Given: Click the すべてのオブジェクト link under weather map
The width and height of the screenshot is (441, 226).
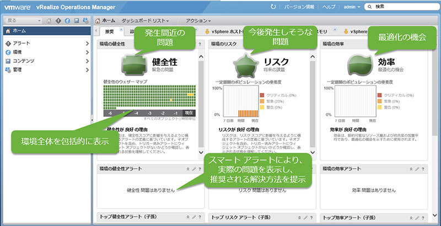Looking at the screenshot, I should click(x=161, y=119).
